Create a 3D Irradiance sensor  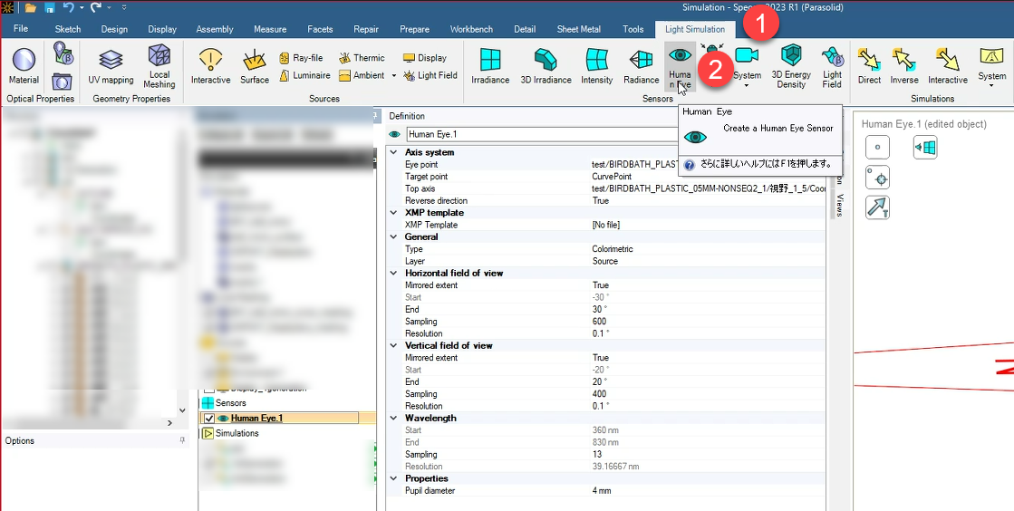tap(546, 67)
